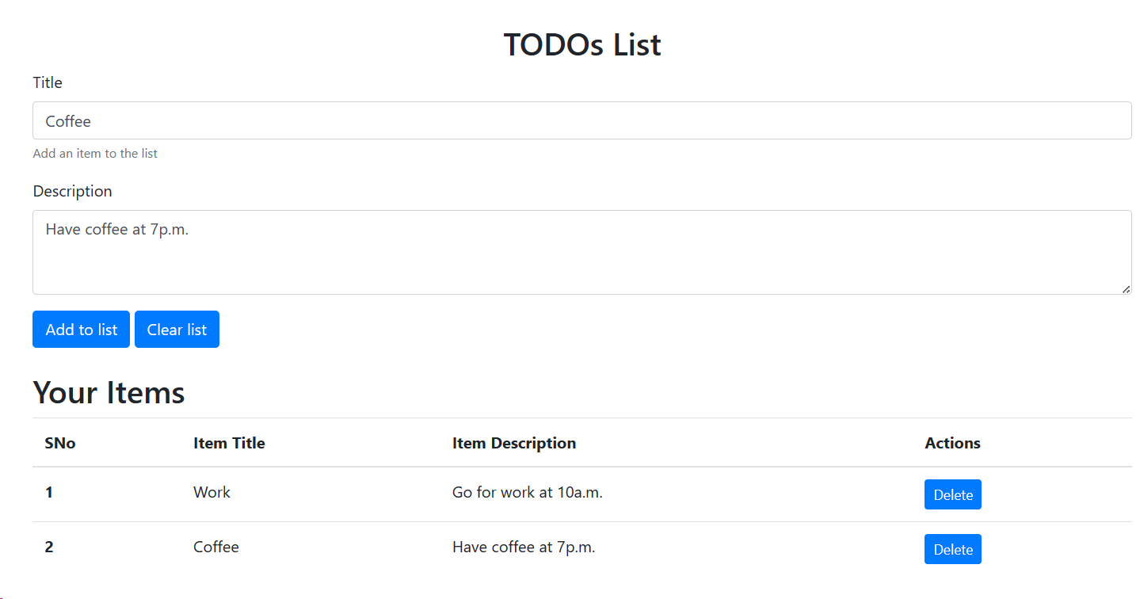Select the TODOs List page heading
Image resolution: width=1140 pixels, height=599 pixels.
pos(582,44)
